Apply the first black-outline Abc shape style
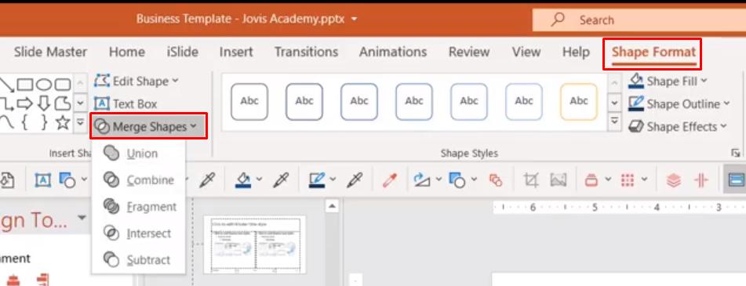The height and width of the screenshot is (286, 746). pyautogui.click(x=249, y=102)
